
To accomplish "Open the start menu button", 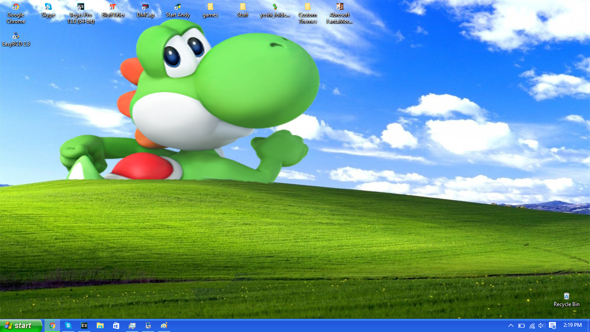I will pyautogui.click(x=21, y=326).
